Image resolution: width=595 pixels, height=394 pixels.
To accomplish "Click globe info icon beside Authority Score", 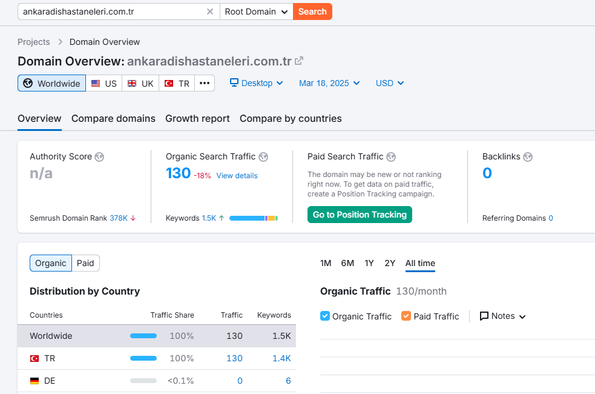I will point(99,157).
